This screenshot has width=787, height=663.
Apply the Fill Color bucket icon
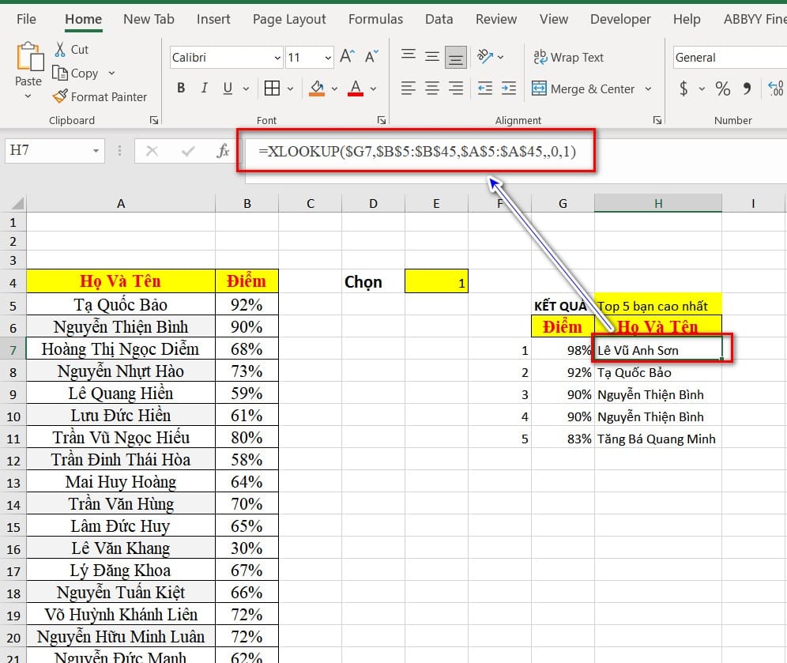[x=317, y=89]
